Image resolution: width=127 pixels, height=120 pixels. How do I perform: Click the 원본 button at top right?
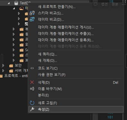click(115, 4)
